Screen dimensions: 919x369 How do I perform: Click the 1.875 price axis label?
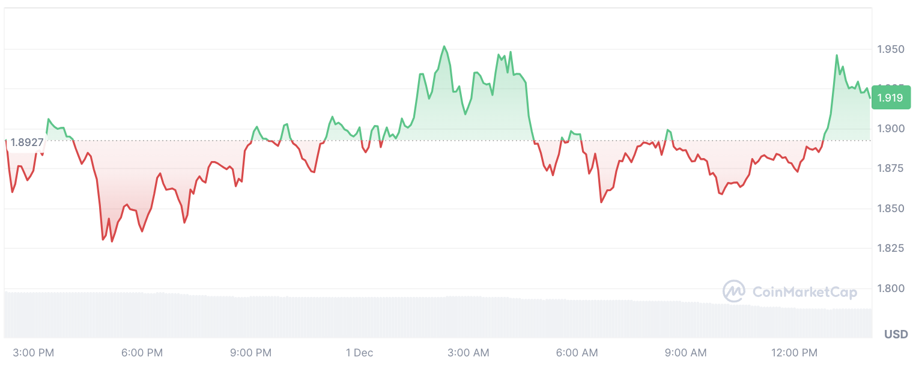coord(890,168)
